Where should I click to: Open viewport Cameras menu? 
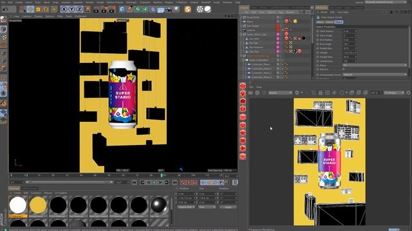(26, 16)
